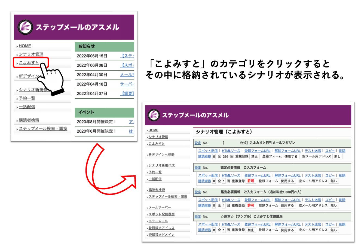Click コピー for こよみすと日刊メールマガジン
Viewport: 361px width, 249px height.
point(330,151)
